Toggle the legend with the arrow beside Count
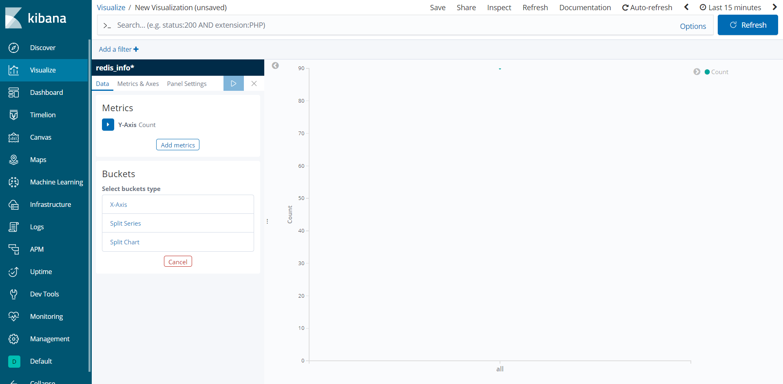The width and height of the screenshot is (783, 384). 697,72
